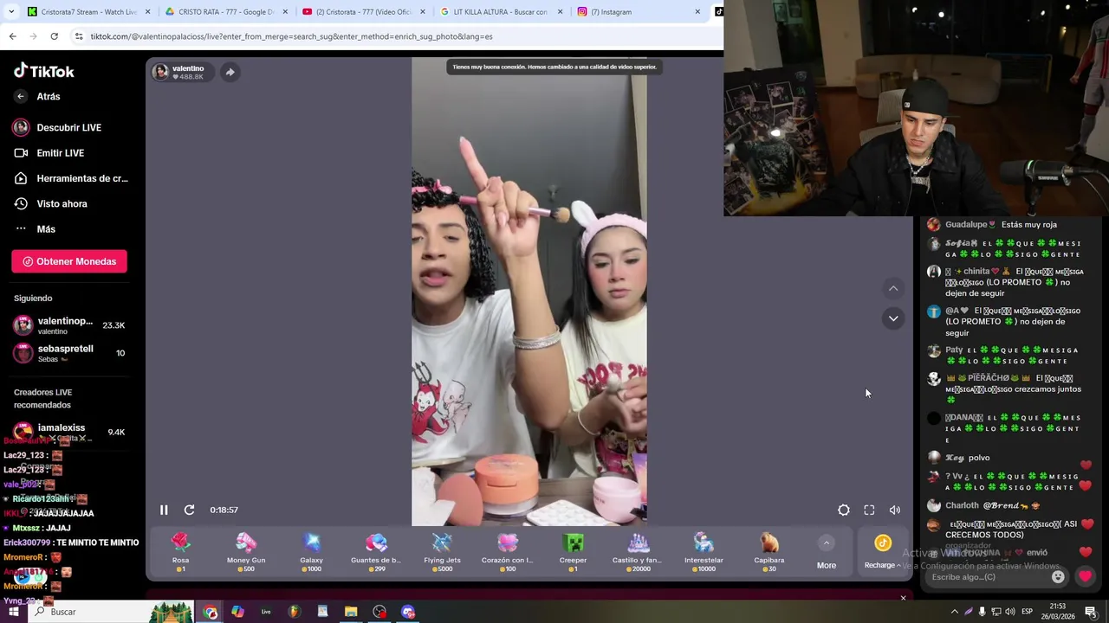Show hidden system tray icons

(955, 612)
